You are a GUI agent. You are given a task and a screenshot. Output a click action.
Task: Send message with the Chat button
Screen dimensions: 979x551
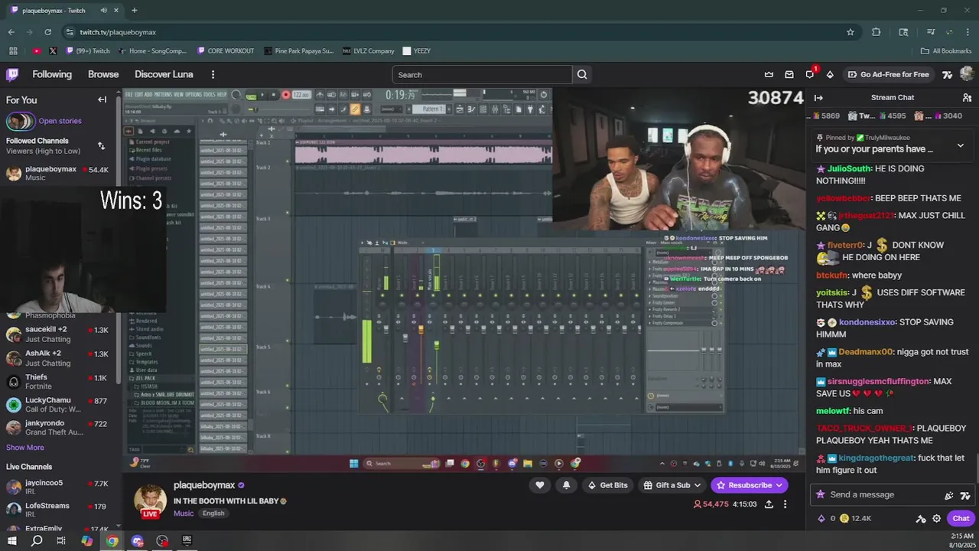[x=961, y=518]
